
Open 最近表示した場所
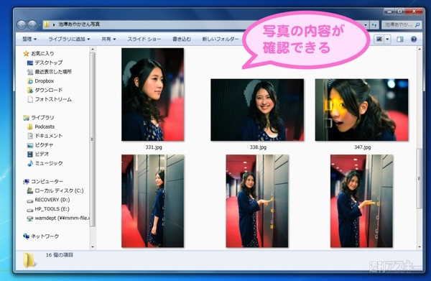[49, 72]
